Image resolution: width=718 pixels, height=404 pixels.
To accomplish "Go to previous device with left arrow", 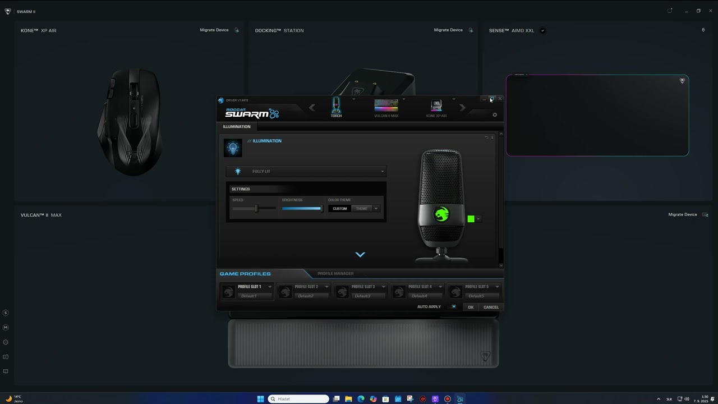I will 312,108.
